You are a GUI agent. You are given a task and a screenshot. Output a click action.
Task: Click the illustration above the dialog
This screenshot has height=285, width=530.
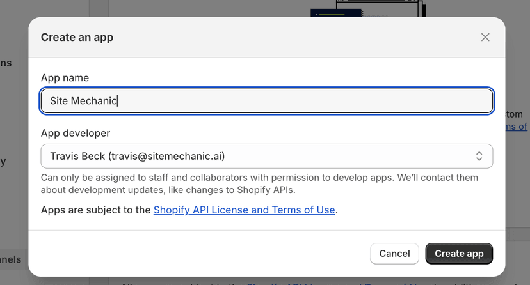pos(369,8)
